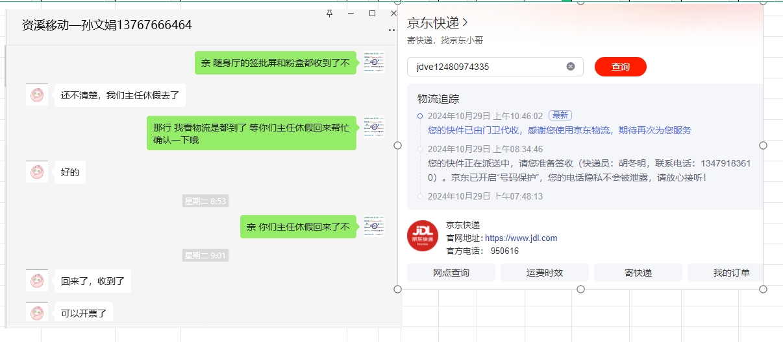Open 我的订单 my orders
Screen dimensions: 783x342
click(x=725, y=273)
